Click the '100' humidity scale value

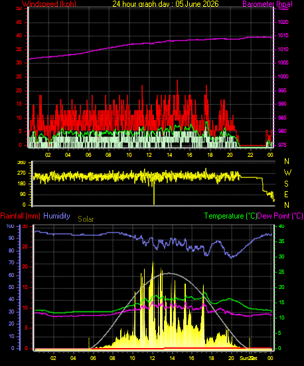click(x=10, y=227)
